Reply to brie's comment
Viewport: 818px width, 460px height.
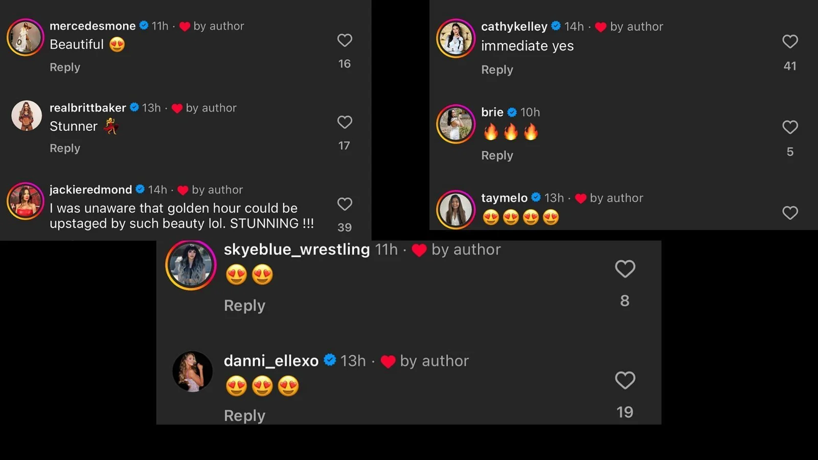tap(497, 155)
